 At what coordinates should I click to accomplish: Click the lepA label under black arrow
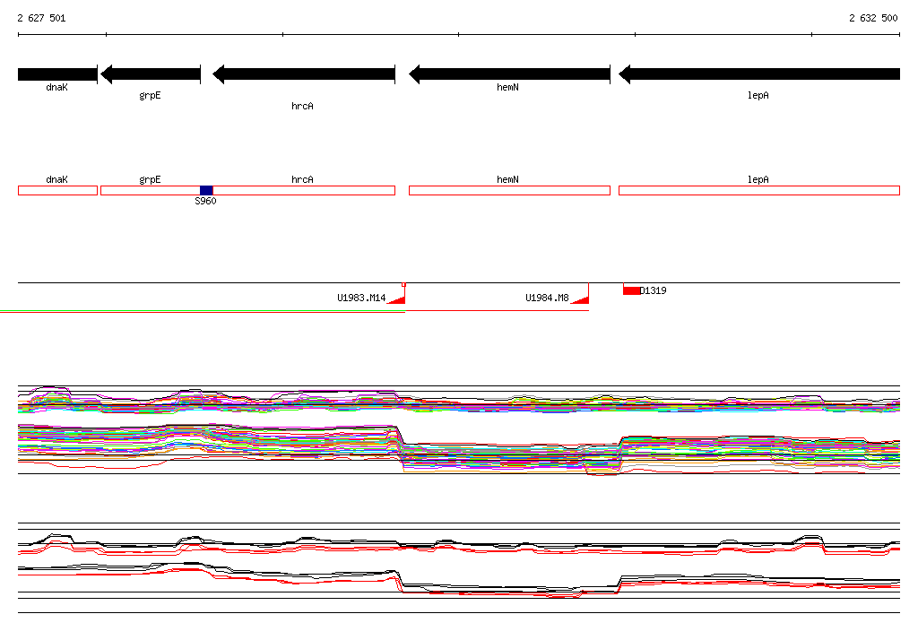758,95
